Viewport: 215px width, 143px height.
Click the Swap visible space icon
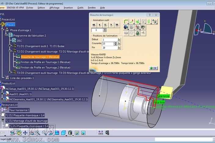(x=83, y=133)
